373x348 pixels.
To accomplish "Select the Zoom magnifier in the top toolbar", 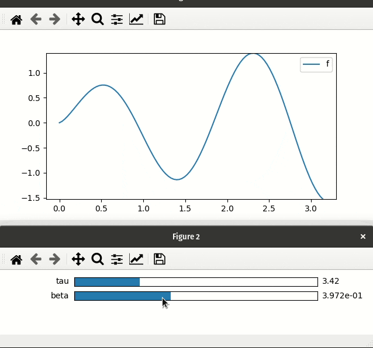I will 98,19.
